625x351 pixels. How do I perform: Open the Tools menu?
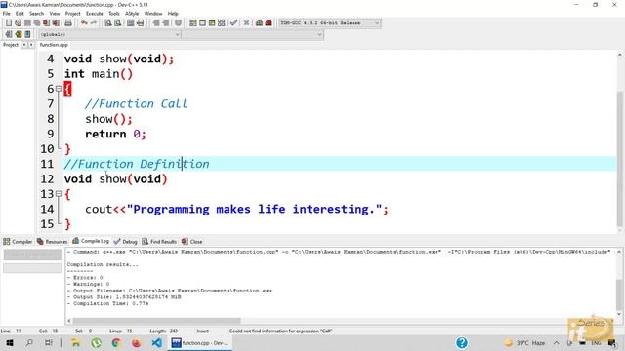pyautogui.click(x=114, y=13)
